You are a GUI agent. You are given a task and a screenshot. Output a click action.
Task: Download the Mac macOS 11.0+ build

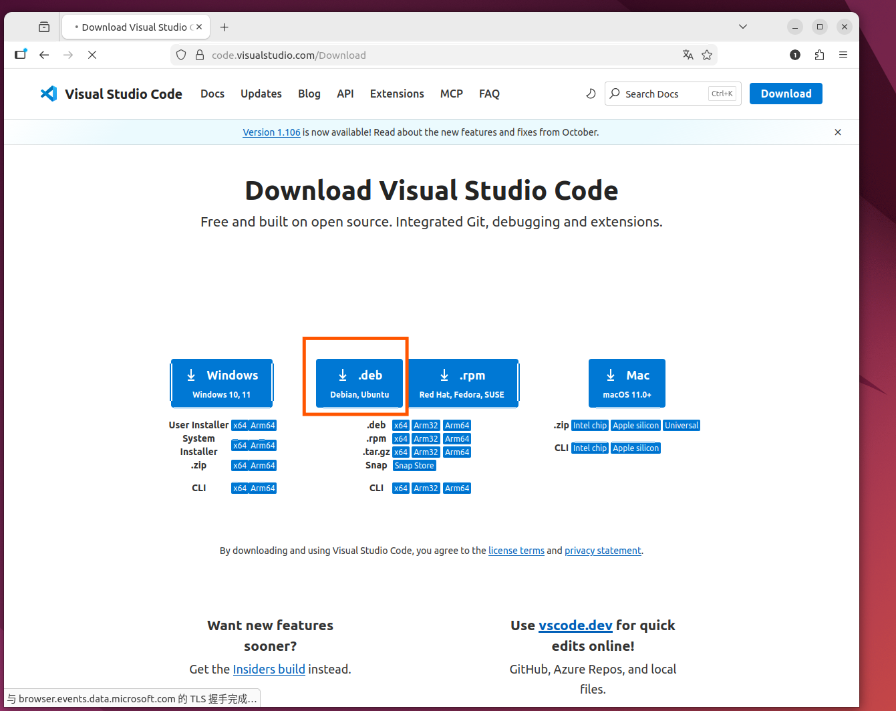tap(627, 383)
